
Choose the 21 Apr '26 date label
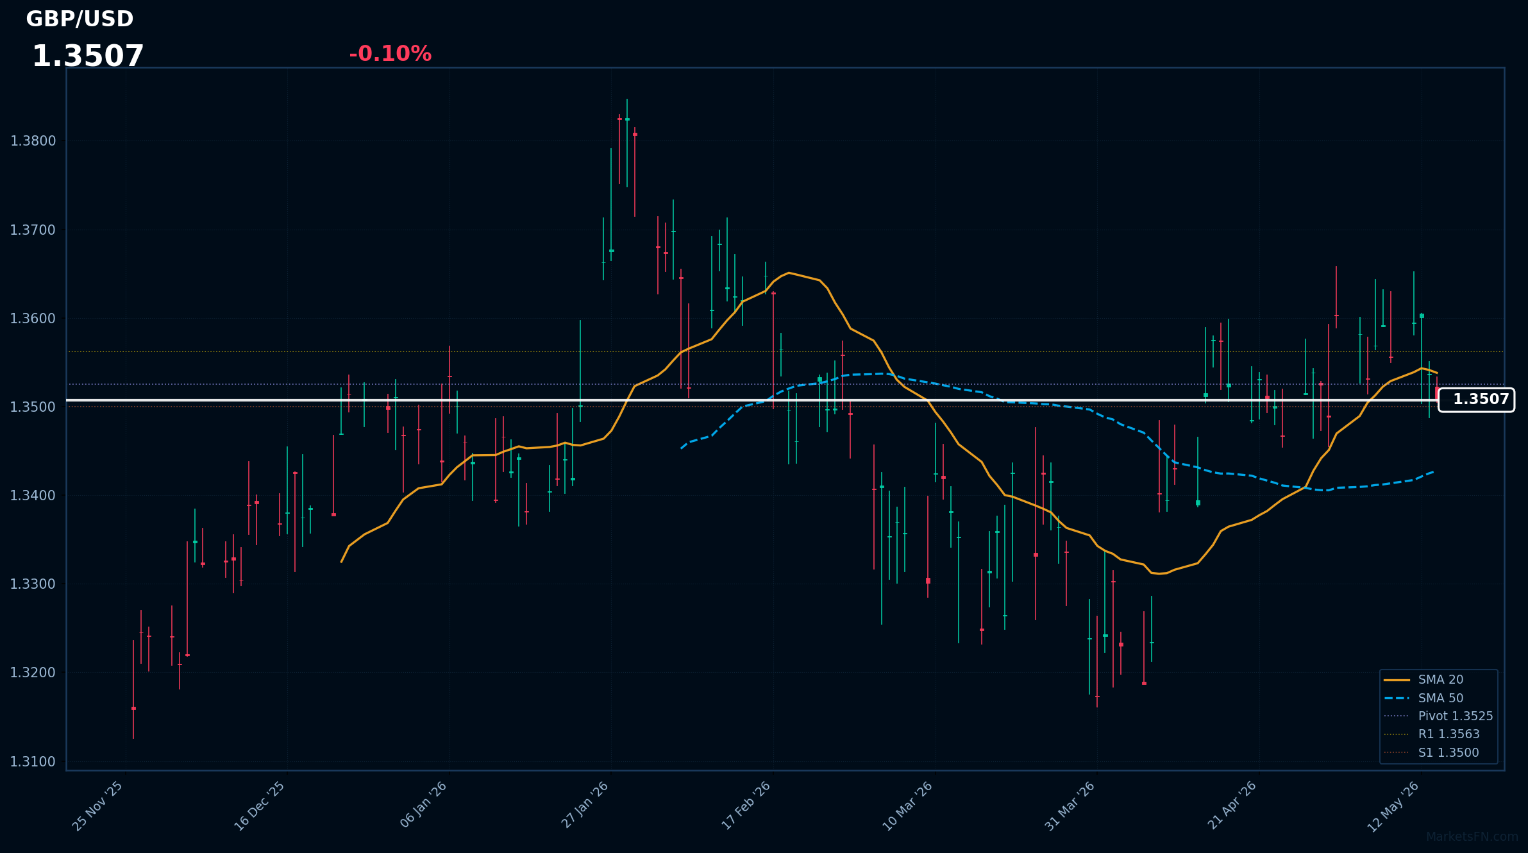tap(1232, 806)
